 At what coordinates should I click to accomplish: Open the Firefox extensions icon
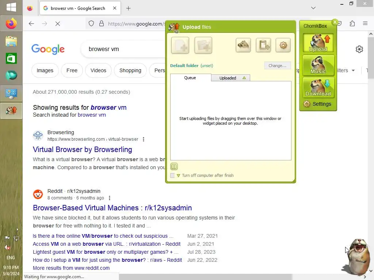pyautogui.click(x=352, y=23)
